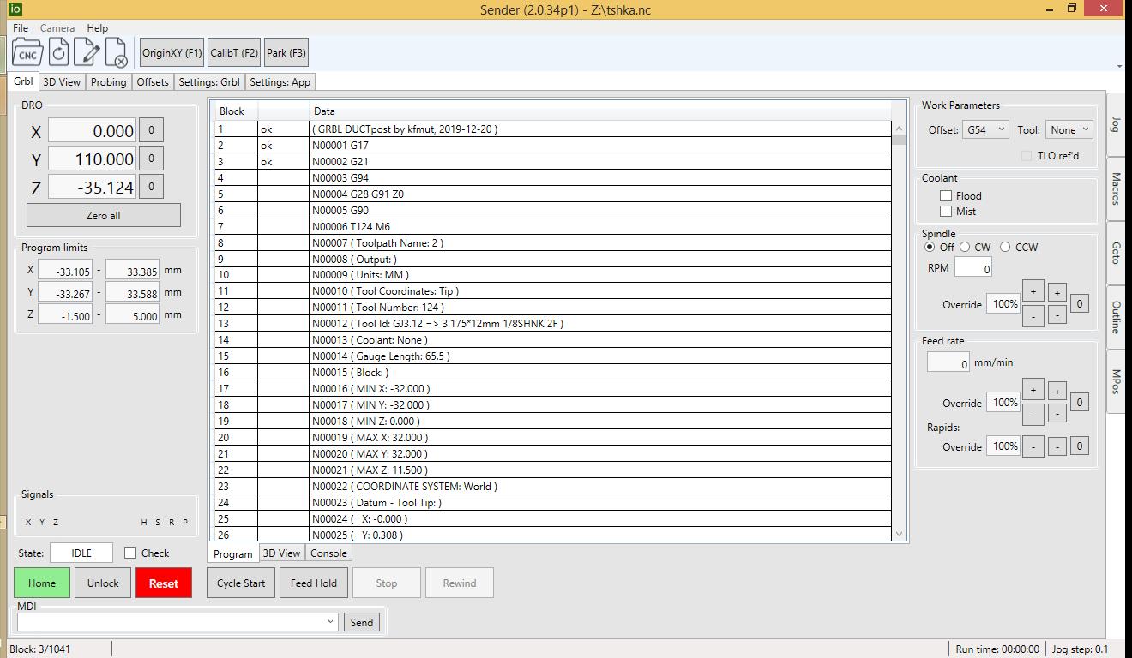Click the reload file icon
This screenshot has height=658, width=1132.
[x=58, y=52]
